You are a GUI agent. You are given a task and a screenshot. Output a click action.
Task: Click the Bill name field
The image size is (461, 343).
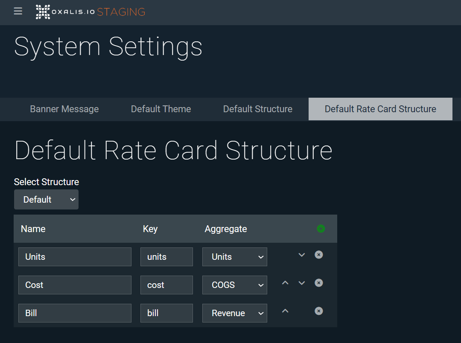75,313
